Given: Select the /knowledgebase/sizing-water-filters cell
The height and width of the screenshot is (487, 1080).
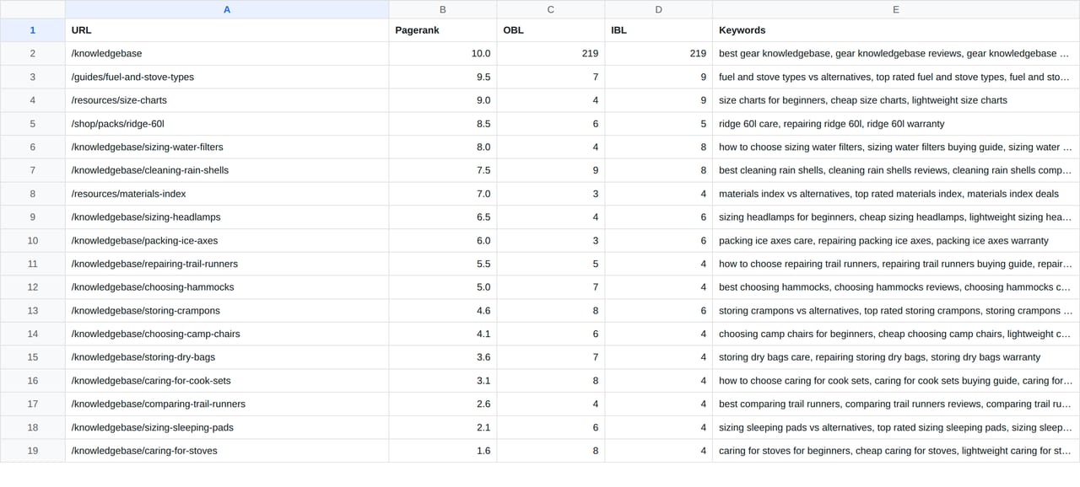Looking at the screenshot, I should point(227,147).
